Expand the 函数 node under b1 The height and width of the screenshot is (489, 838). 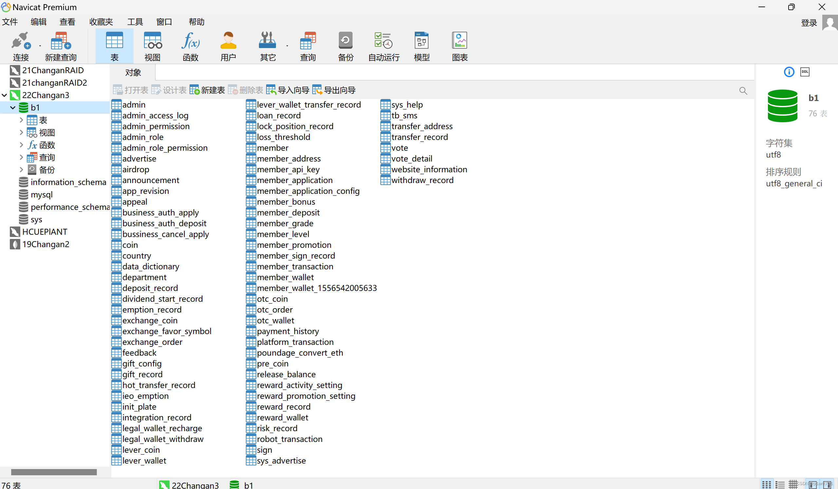point(21,145)
